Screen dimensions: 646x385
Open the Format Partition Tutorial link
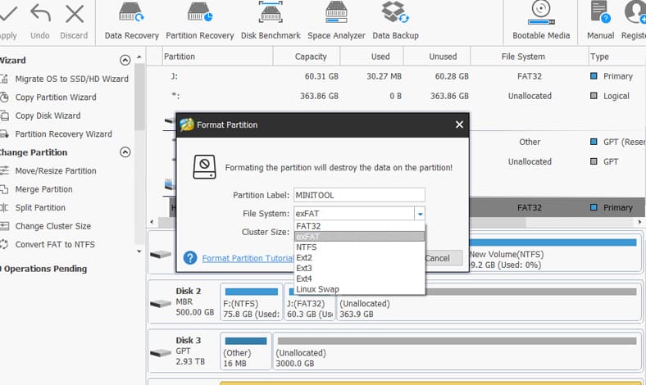point(248,258)
